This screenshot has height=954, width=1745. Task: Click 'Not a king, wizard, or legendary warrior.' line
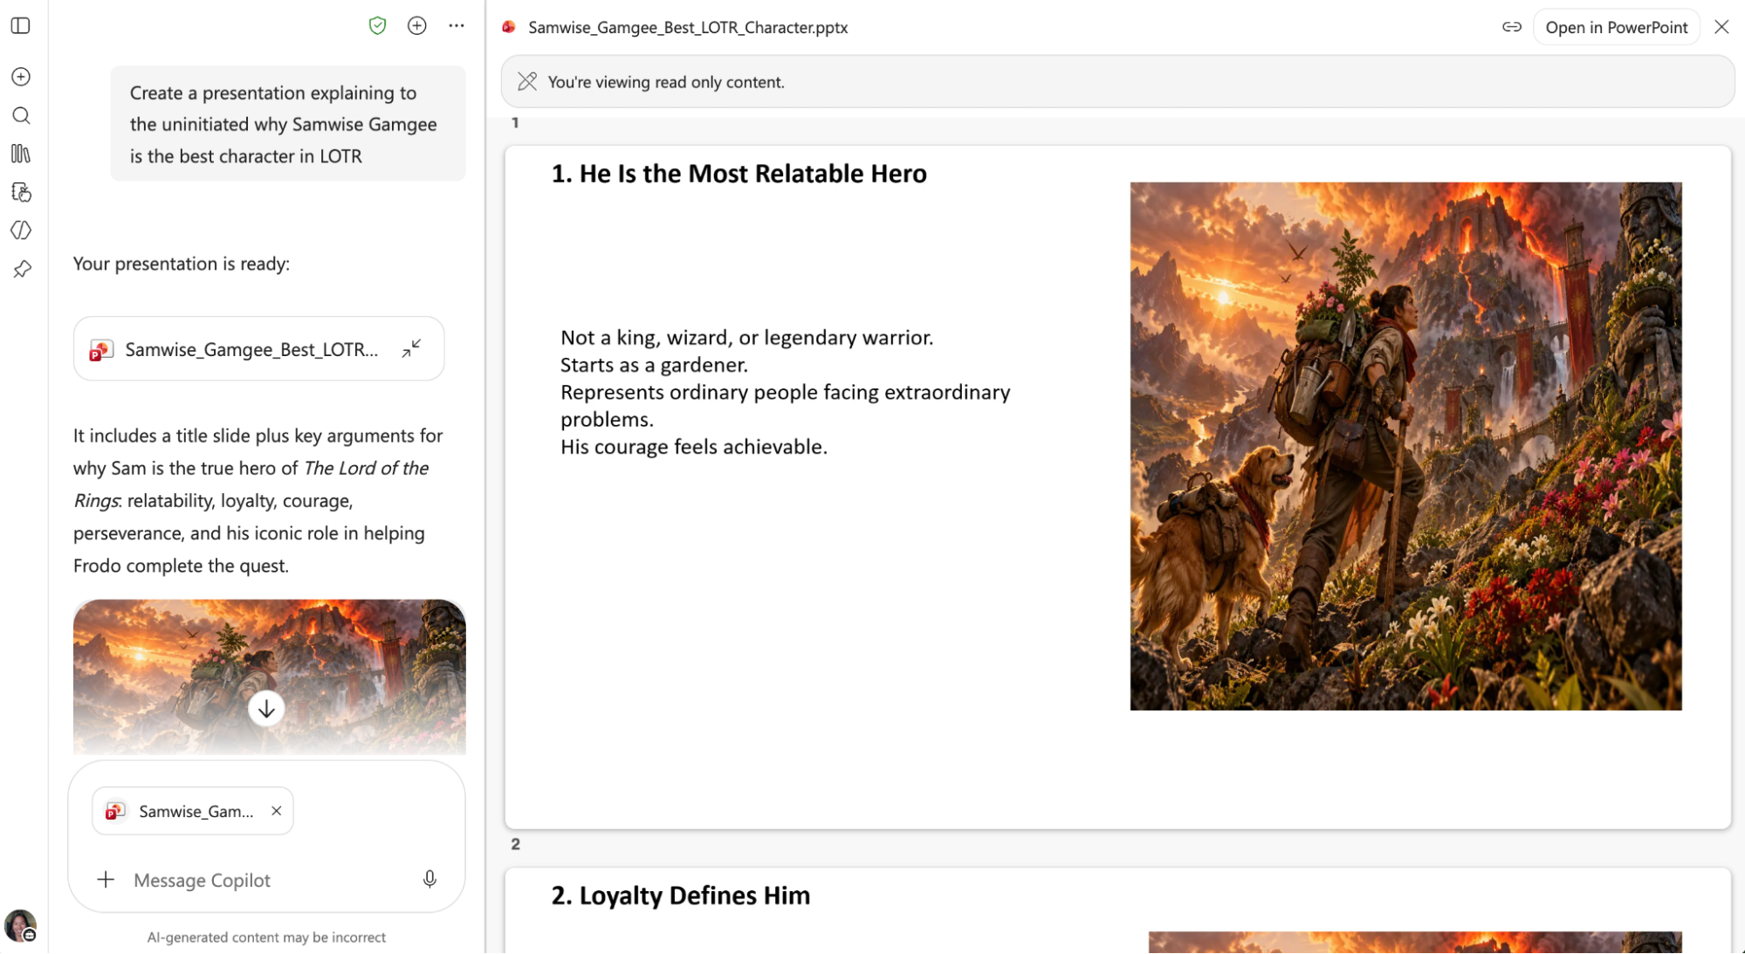tap(747, 338)
